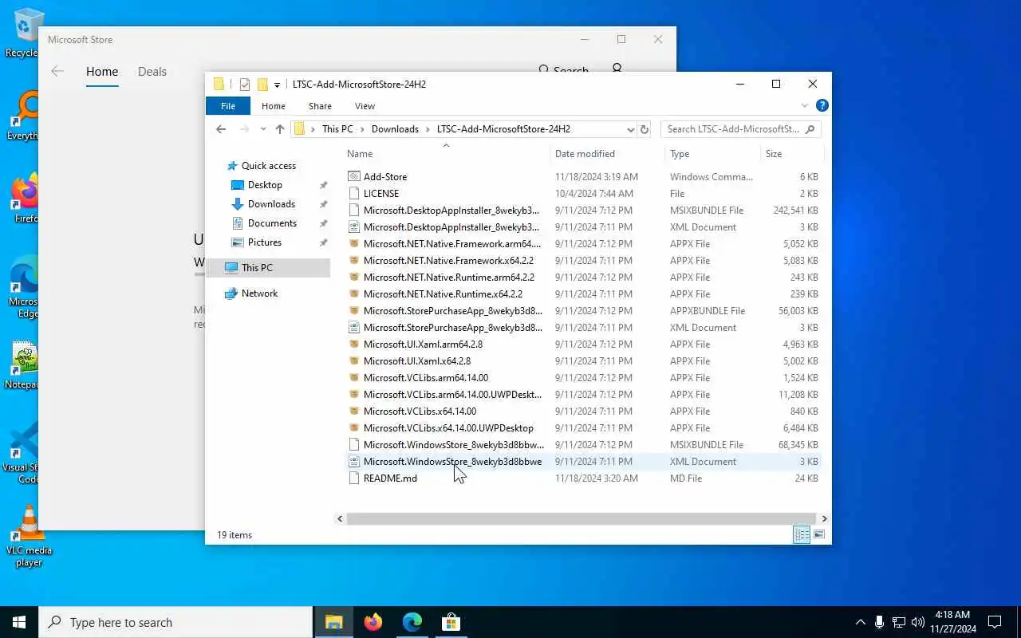Expand breadcrumb arrow after This PC
Image resolution: width=1021 pixels, height=638 pixels.
pos(362,129)
